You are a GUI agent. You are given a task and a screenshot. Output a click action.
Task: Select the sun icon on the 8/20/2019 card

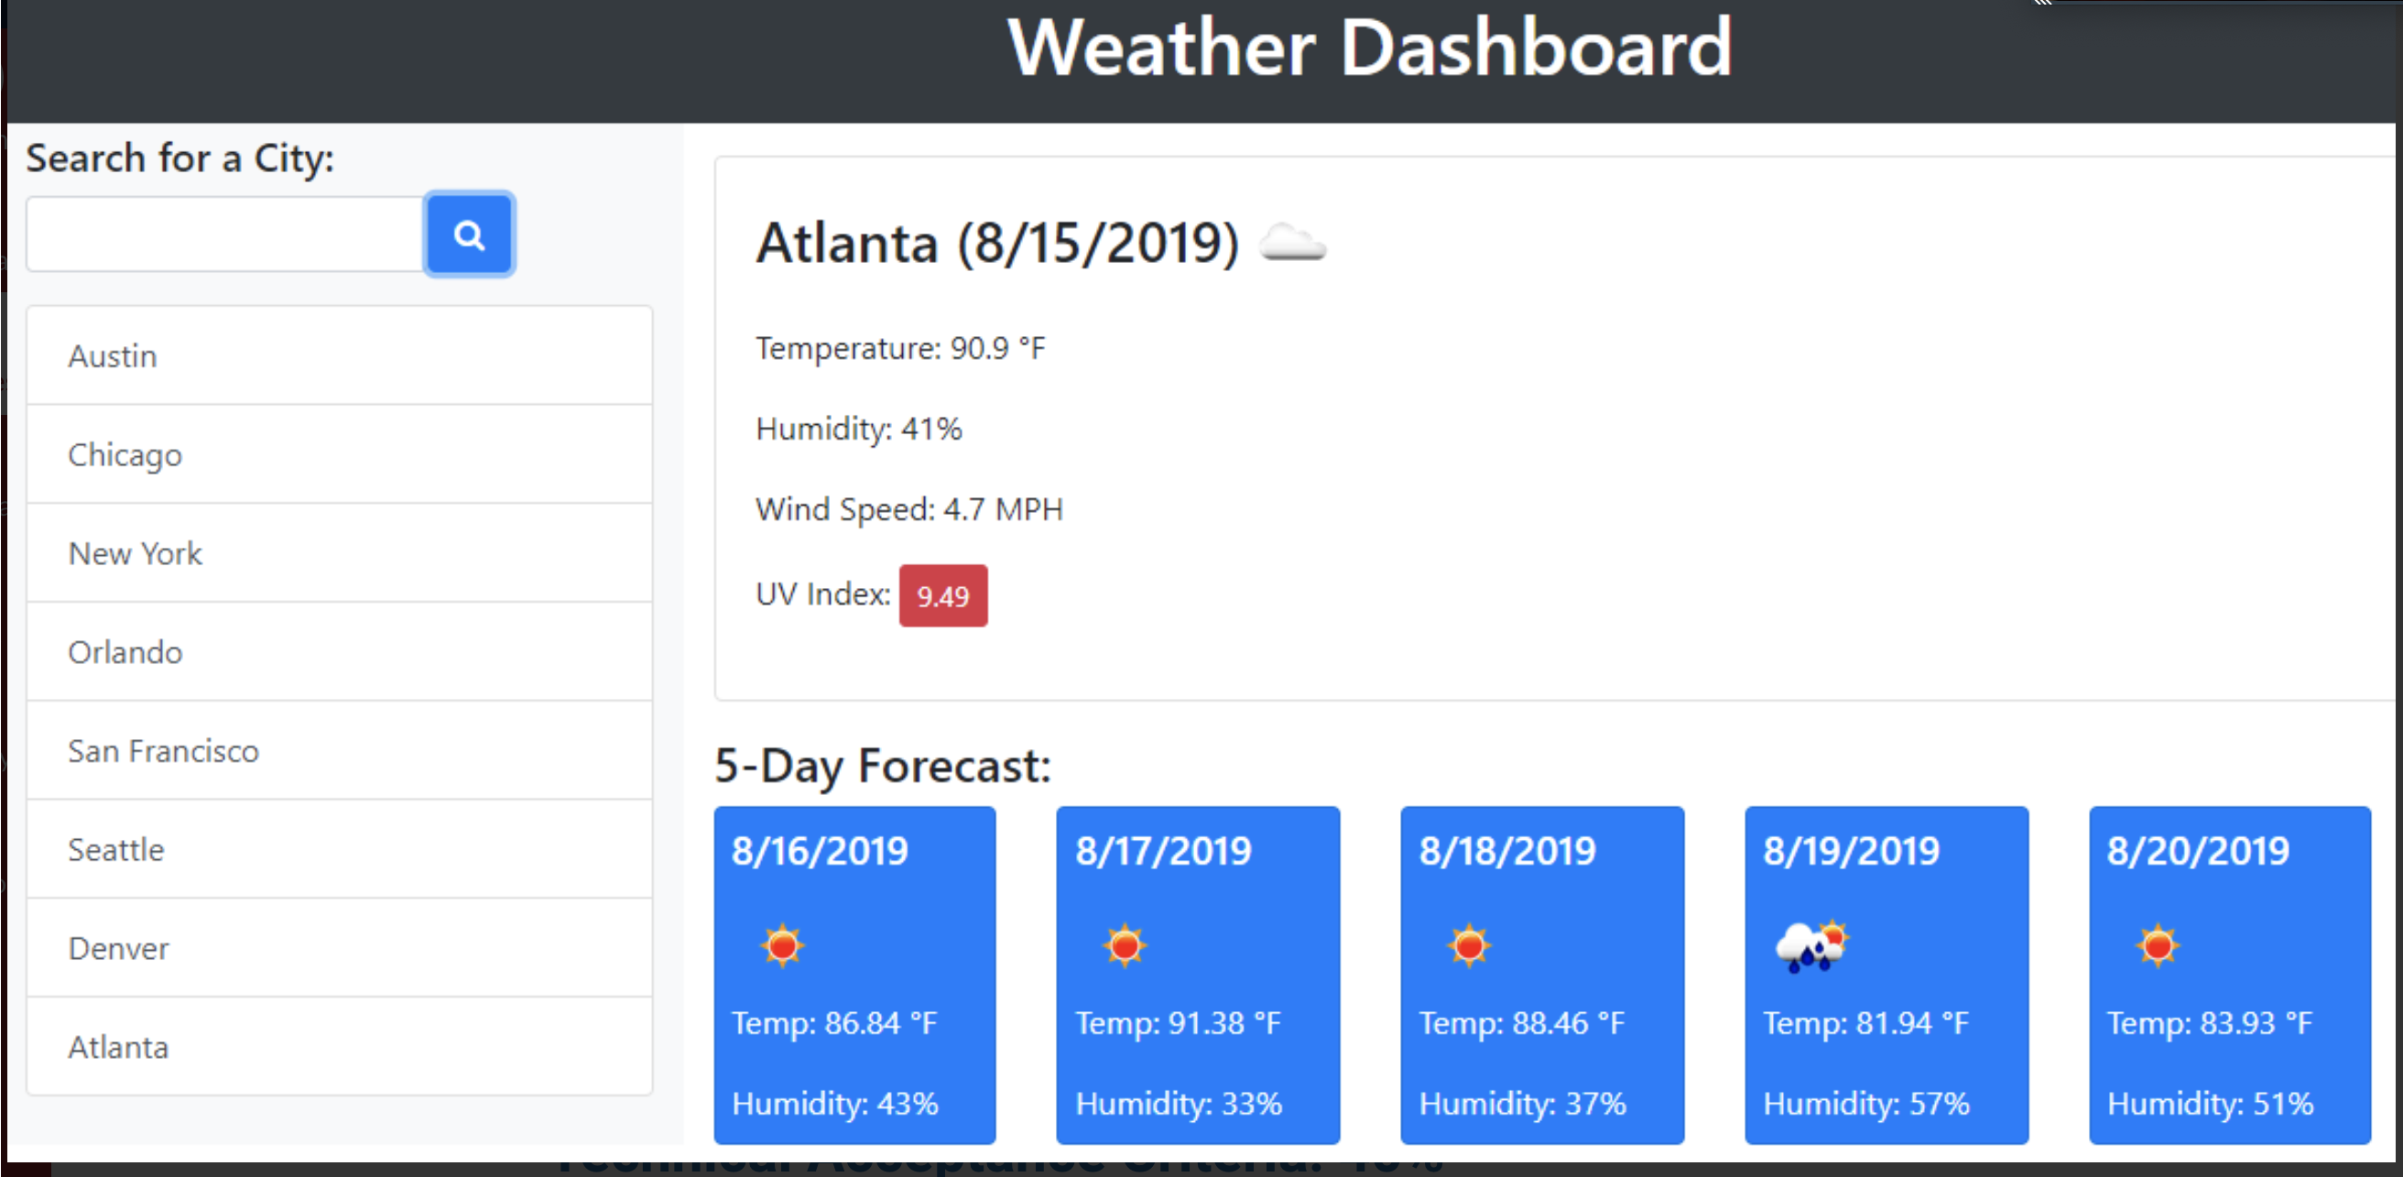coord(2159,945)
